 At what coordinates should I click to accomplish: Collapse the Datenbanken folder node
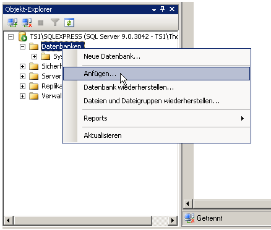pos(22,46)
